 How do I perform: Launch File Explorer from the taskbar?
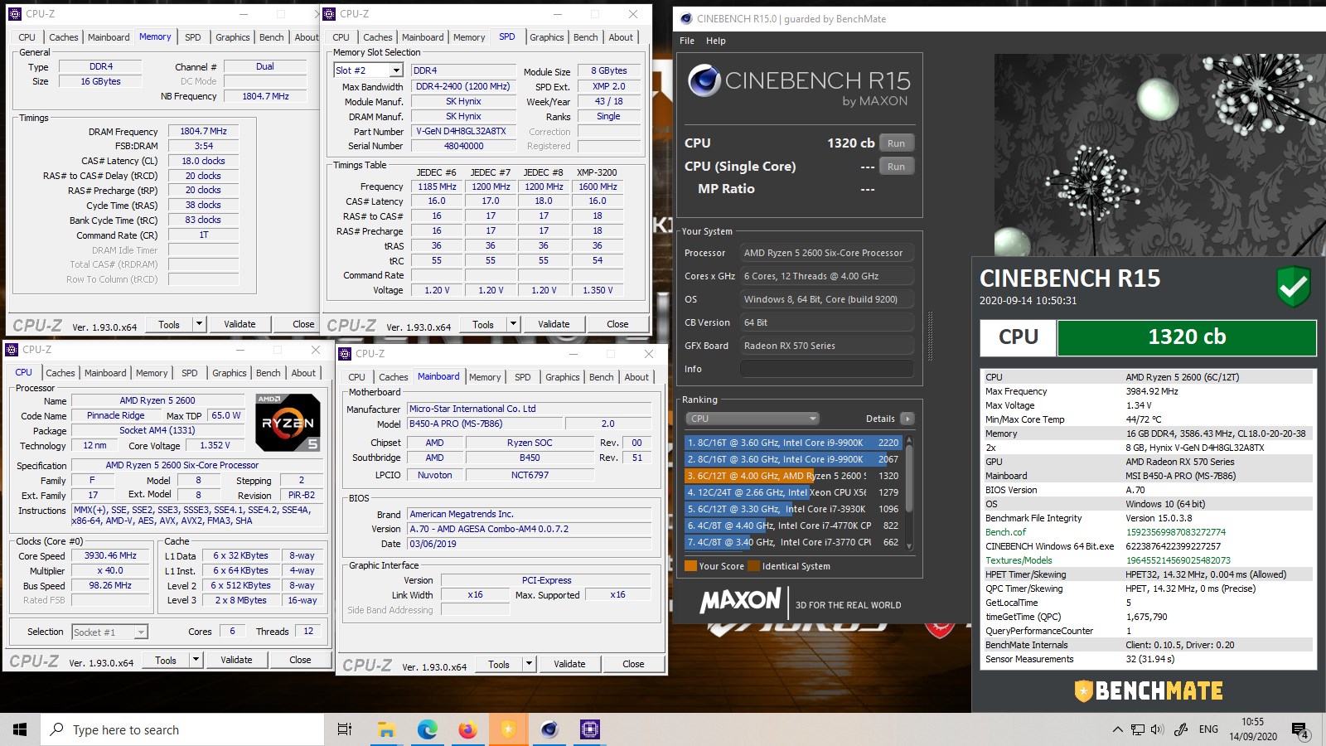(386, 729)
